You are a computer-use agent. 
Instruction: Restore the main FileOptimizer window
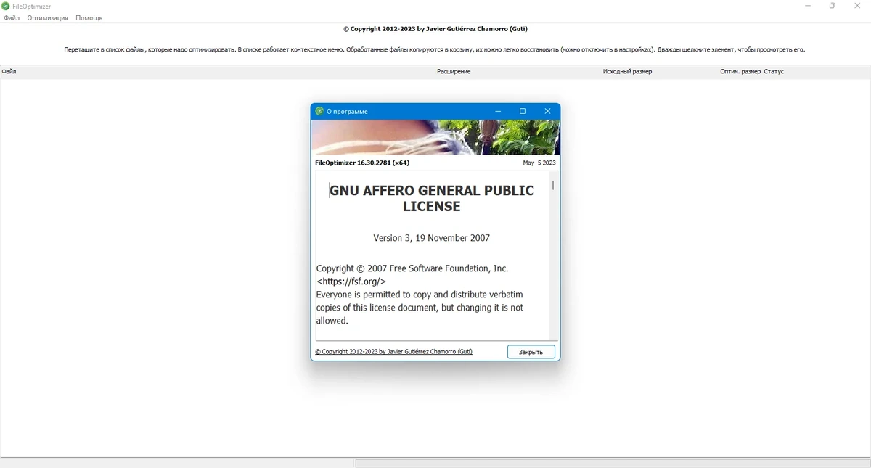pos(833,6)
